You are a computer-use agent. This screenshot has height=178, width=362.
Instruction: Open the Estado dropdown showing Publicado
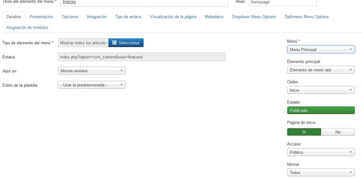tap(321, 111)
